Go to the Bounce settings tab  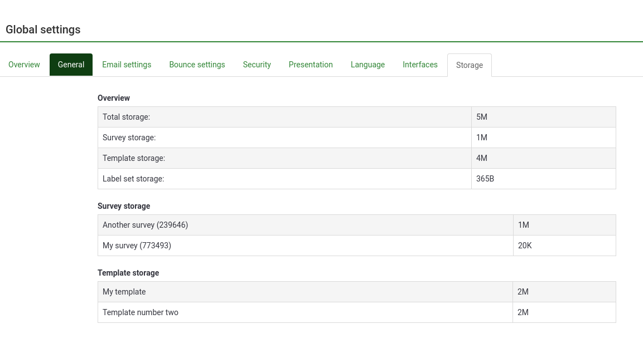click(197, 65)
